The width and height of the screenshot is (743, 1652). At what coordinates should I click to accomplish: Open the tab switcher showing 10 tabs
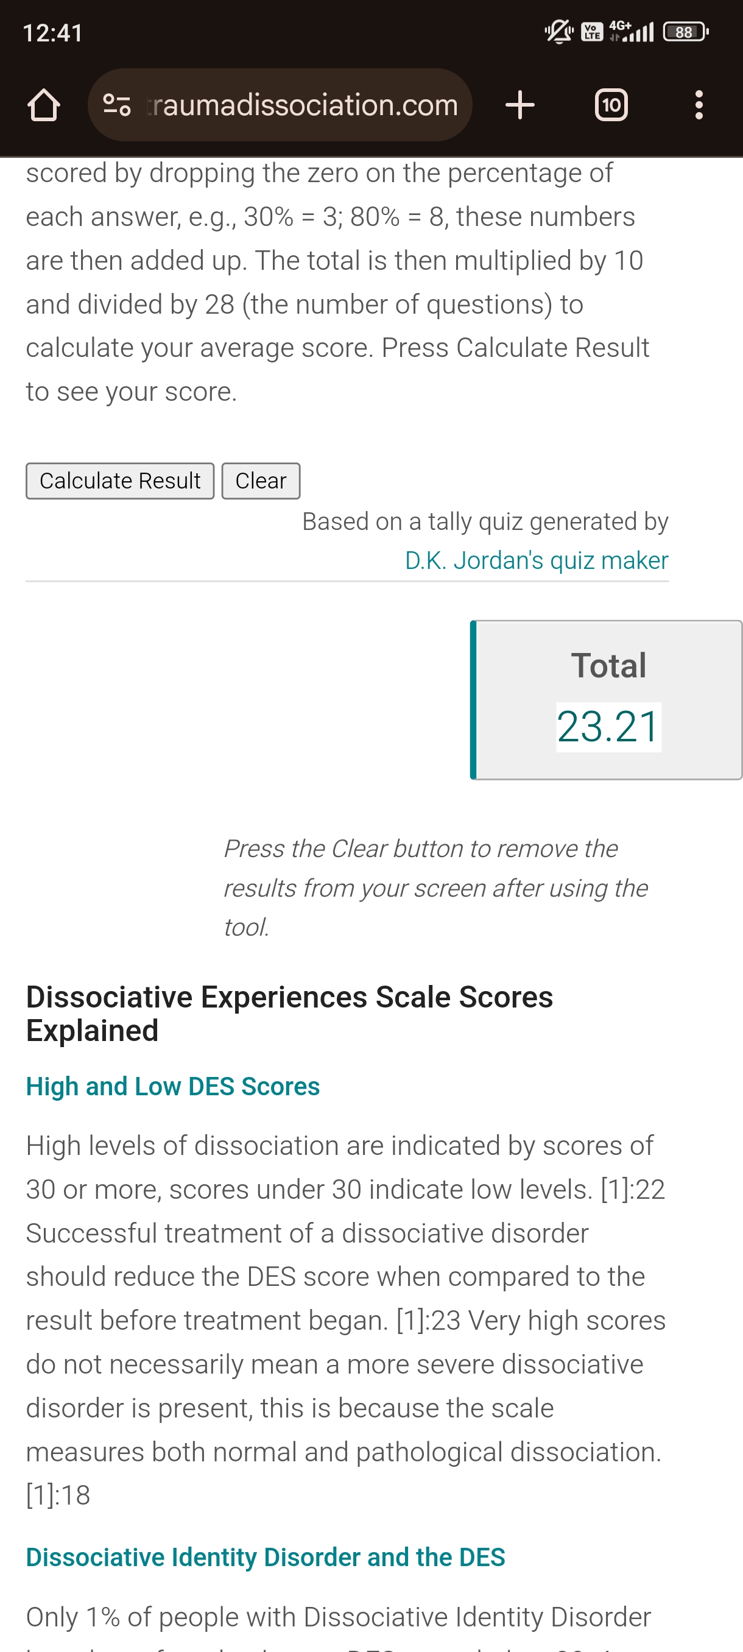tap(611, 105)
